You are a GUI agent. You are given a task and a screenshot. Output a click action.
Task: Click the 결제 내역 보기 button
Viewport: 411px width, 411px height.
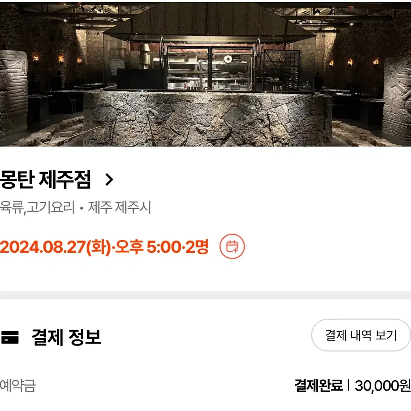coord(361,335)
